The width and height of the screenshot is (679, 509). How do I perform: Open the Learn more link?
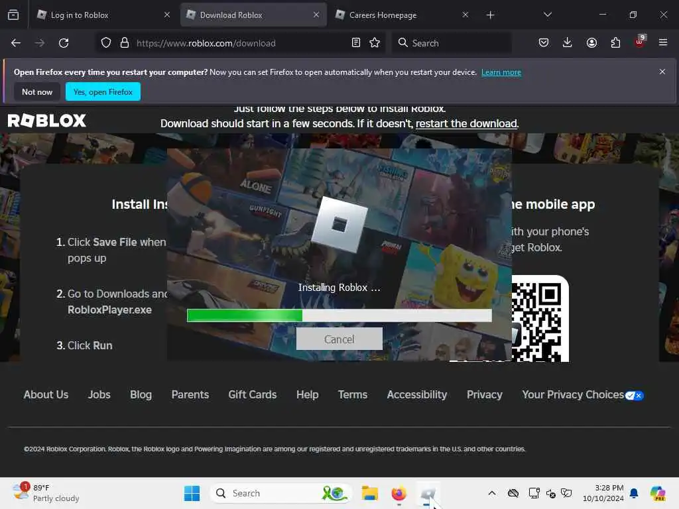(x=501, y=72)
